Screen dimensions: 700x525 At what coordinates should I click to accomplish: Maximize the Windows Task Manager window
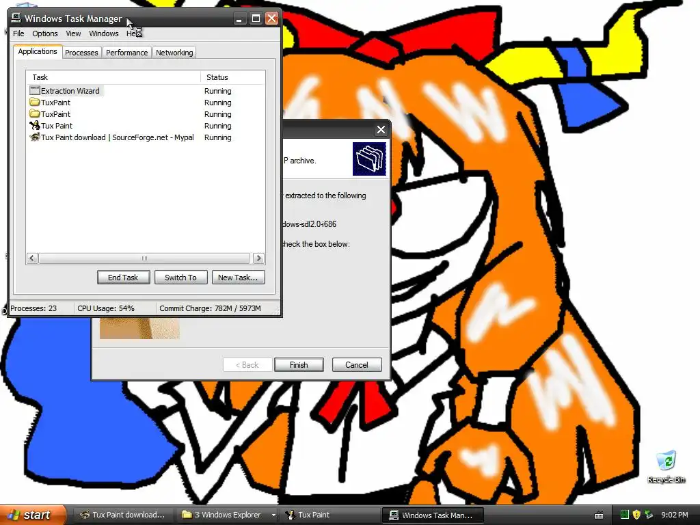click(x=256, y=18)
